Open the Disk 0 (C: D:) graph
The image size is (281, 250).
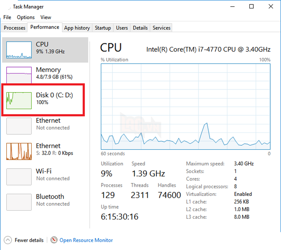tap(19, 100)
